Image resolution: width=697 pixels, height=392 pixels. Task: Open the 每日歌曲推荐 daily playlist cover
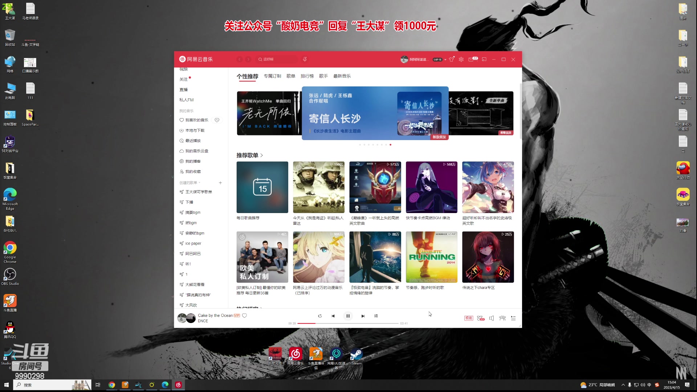coord(262,187)
